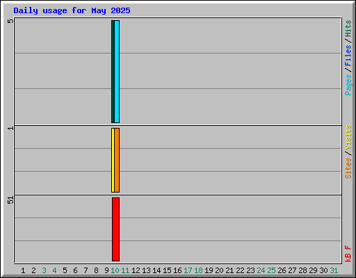This screenshot has width=356, height=278.
Task: Click day 11 on the x-axis
Action: pyautogui.click(x=125, y=270)
